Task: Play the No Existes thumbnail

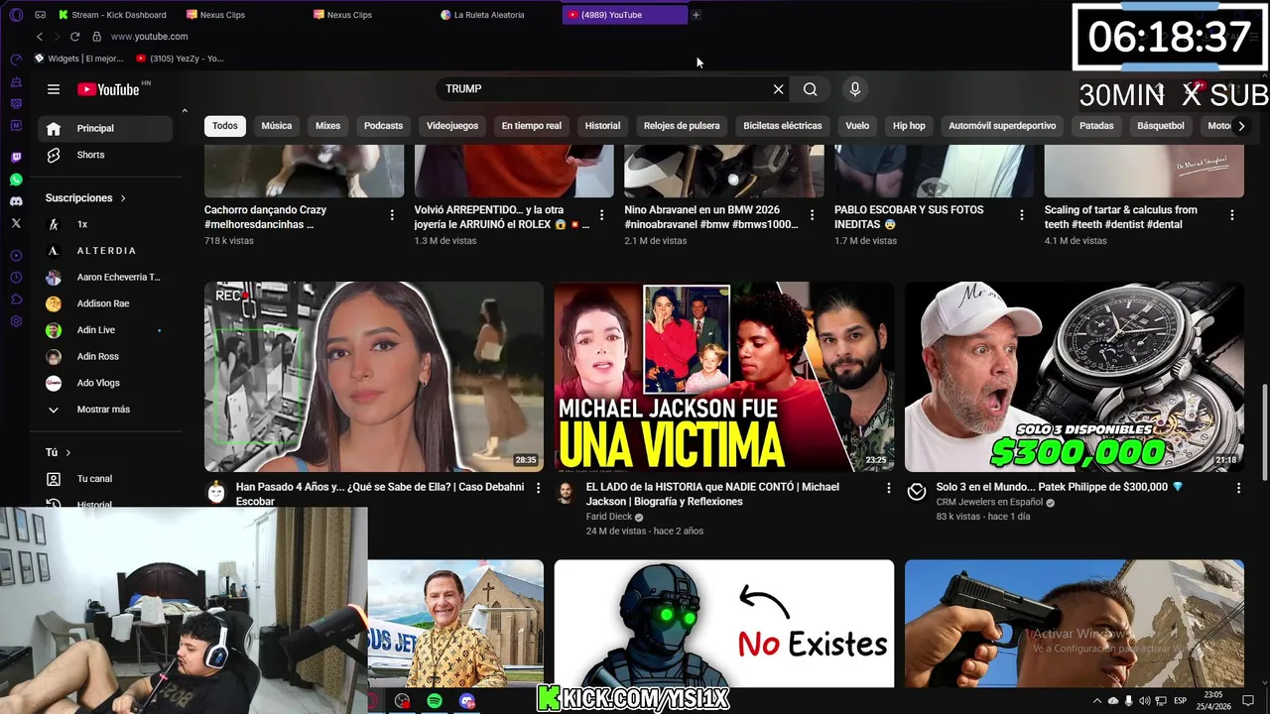Action: click(x=724, y=623)
